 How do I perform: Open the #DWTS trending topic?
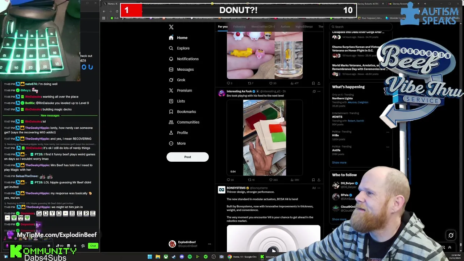pyautogui.click(x=337, y=117)
